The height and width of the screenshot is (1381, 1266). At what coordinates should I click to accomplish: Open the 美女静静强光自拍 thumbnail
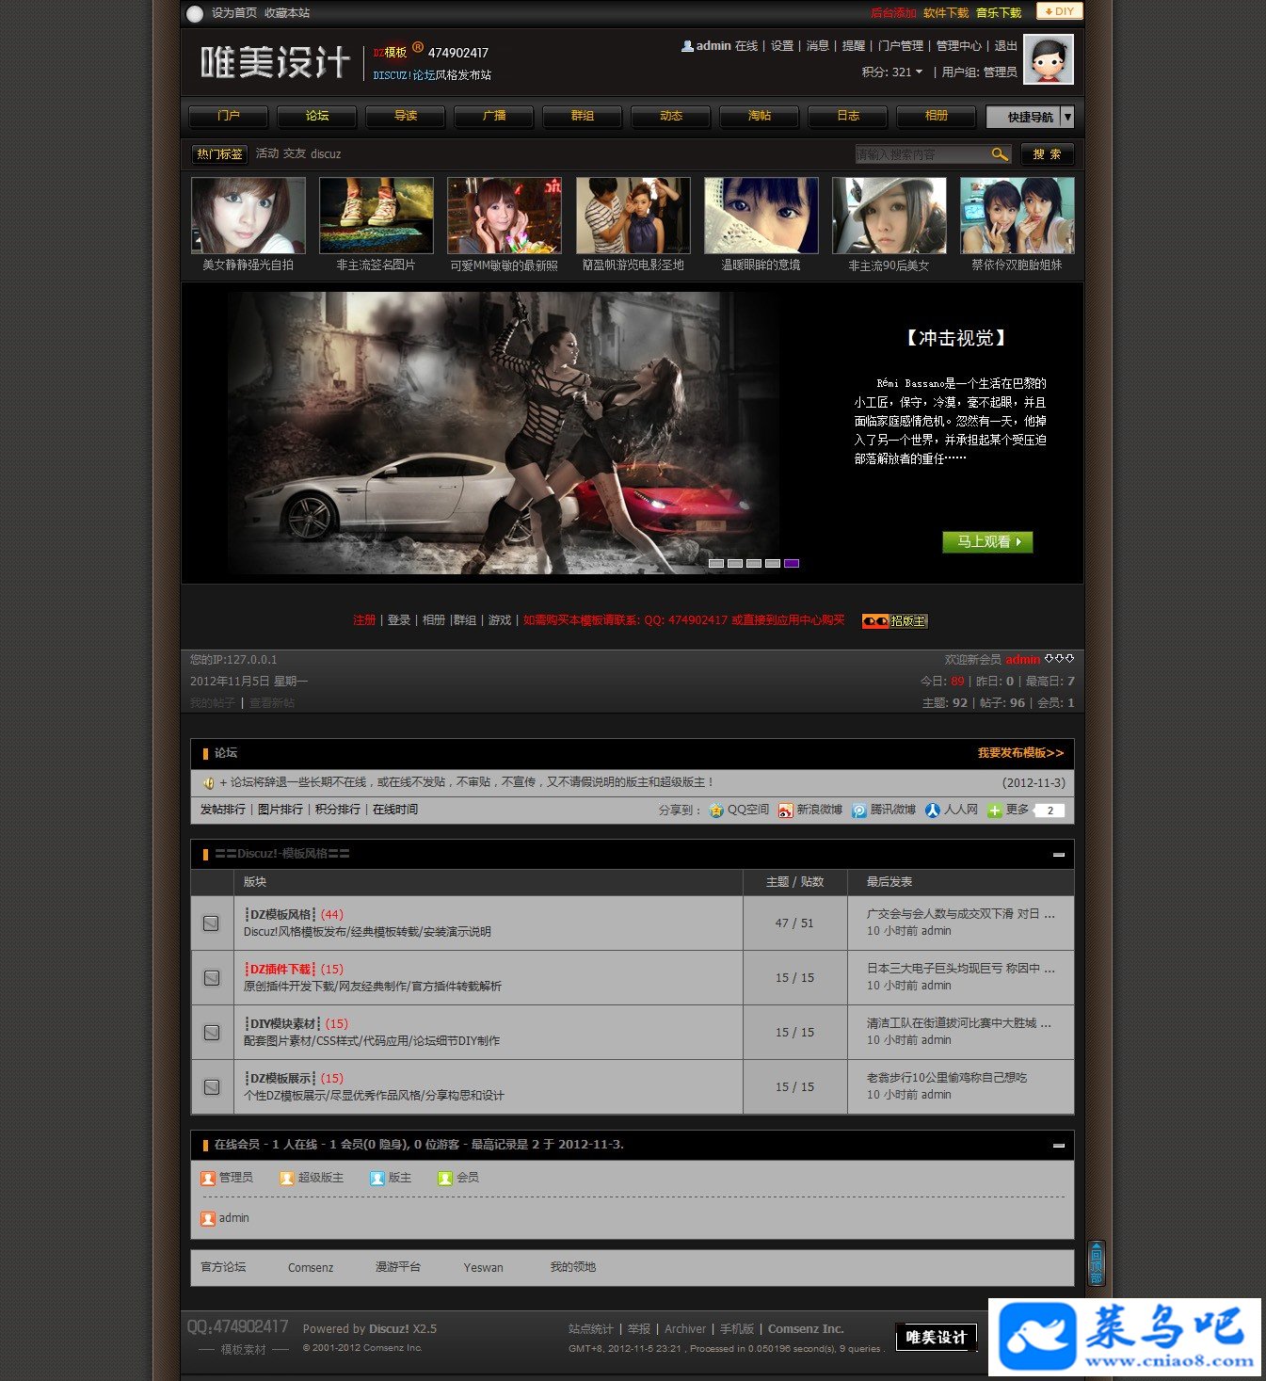coord(248,216)
